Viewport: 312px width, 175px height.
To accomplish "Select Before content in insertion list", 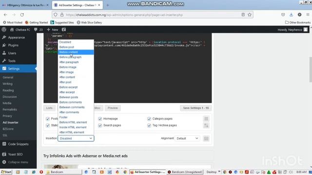I will (76, 52).
